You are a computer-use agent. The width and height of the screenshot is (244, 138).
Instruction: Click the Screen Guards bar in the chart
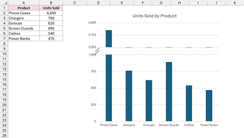click(169, 92)
